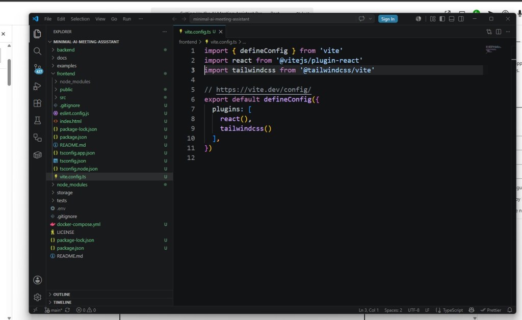Close the vite.config.ts tab
This screenshot has width=522, height=320.
coord(220,32)
